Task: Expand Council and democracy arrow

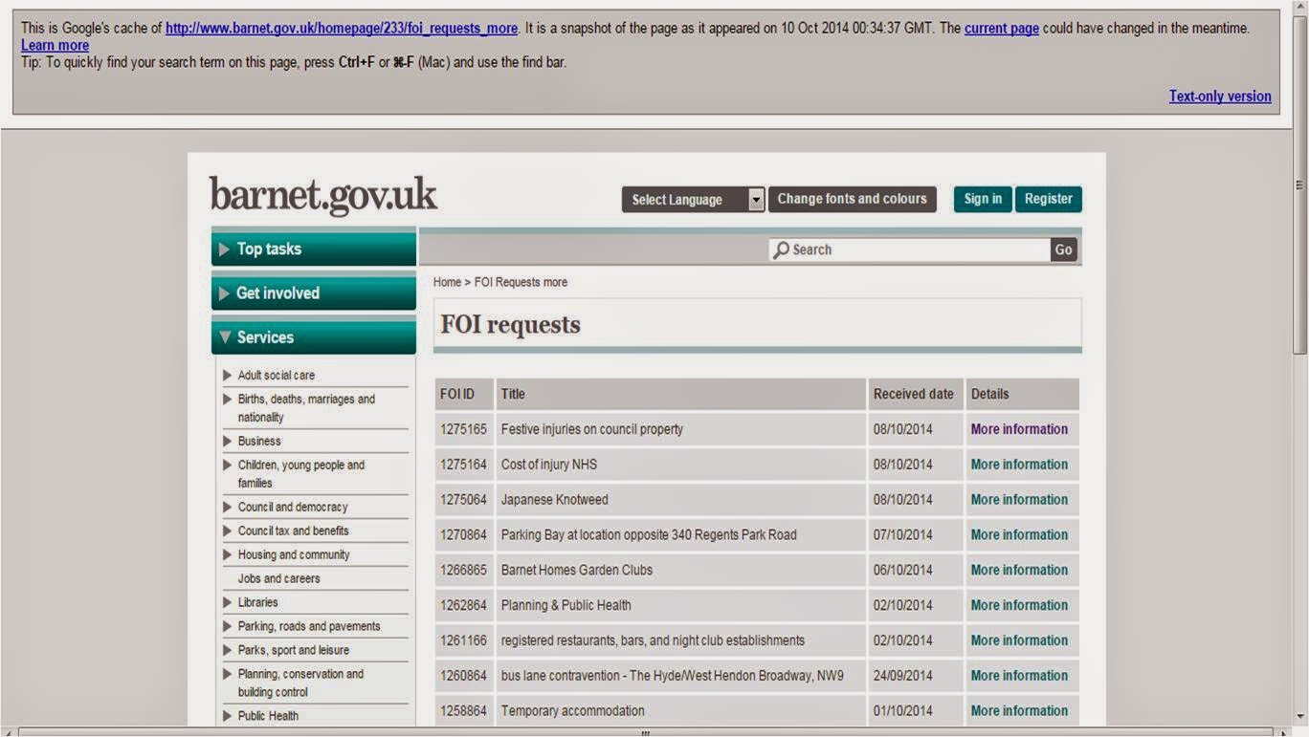Action: [x=228, y=507]
